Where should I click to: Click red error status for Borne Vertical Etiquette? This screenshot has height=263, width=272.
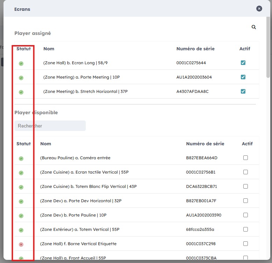[21, 244]
